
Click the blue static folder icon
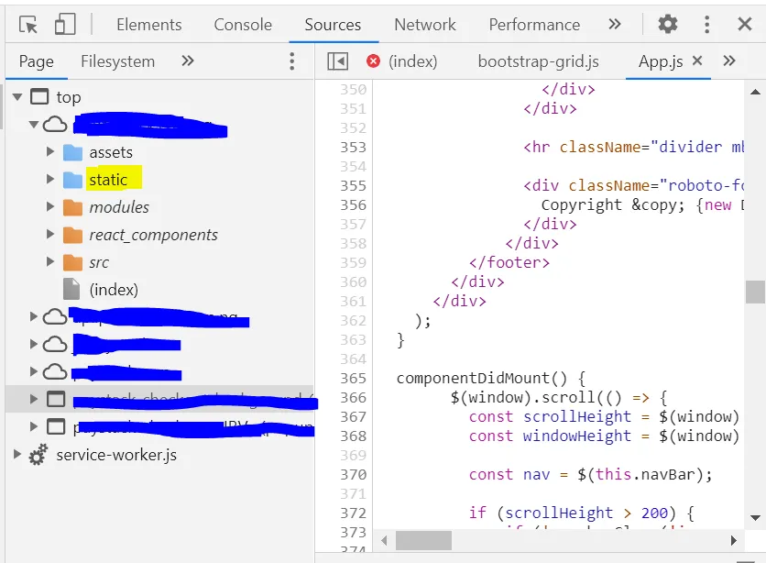click(x=72, y=180)
